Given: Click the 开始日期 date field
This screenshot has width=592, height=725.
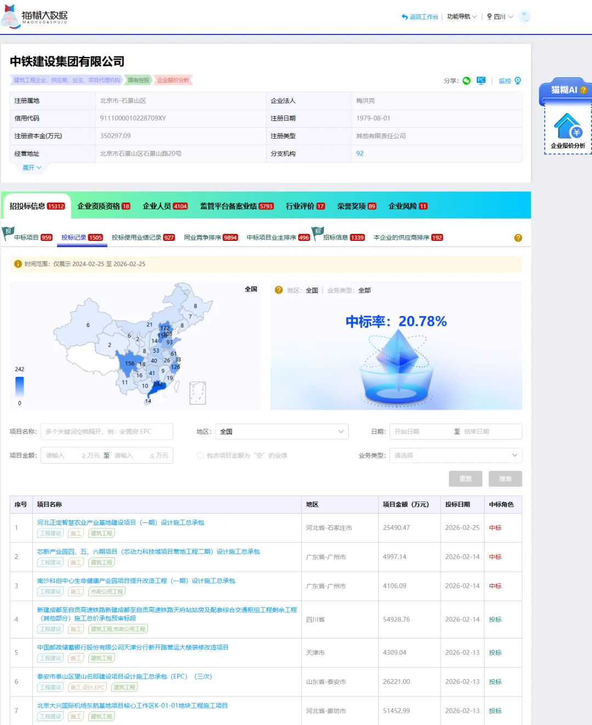Looking at the screenshot, I should coord(419,431).
